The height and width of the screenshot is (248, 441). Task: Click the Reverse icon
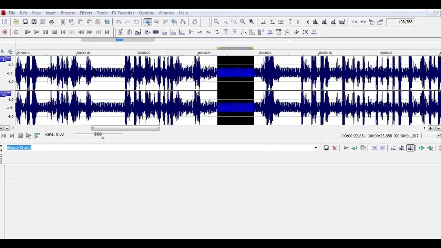270,32
